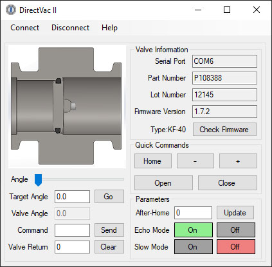This screenshot has height=267, width=272.
Task: Maximize the DirectVac II window
Action: (227, 10)
